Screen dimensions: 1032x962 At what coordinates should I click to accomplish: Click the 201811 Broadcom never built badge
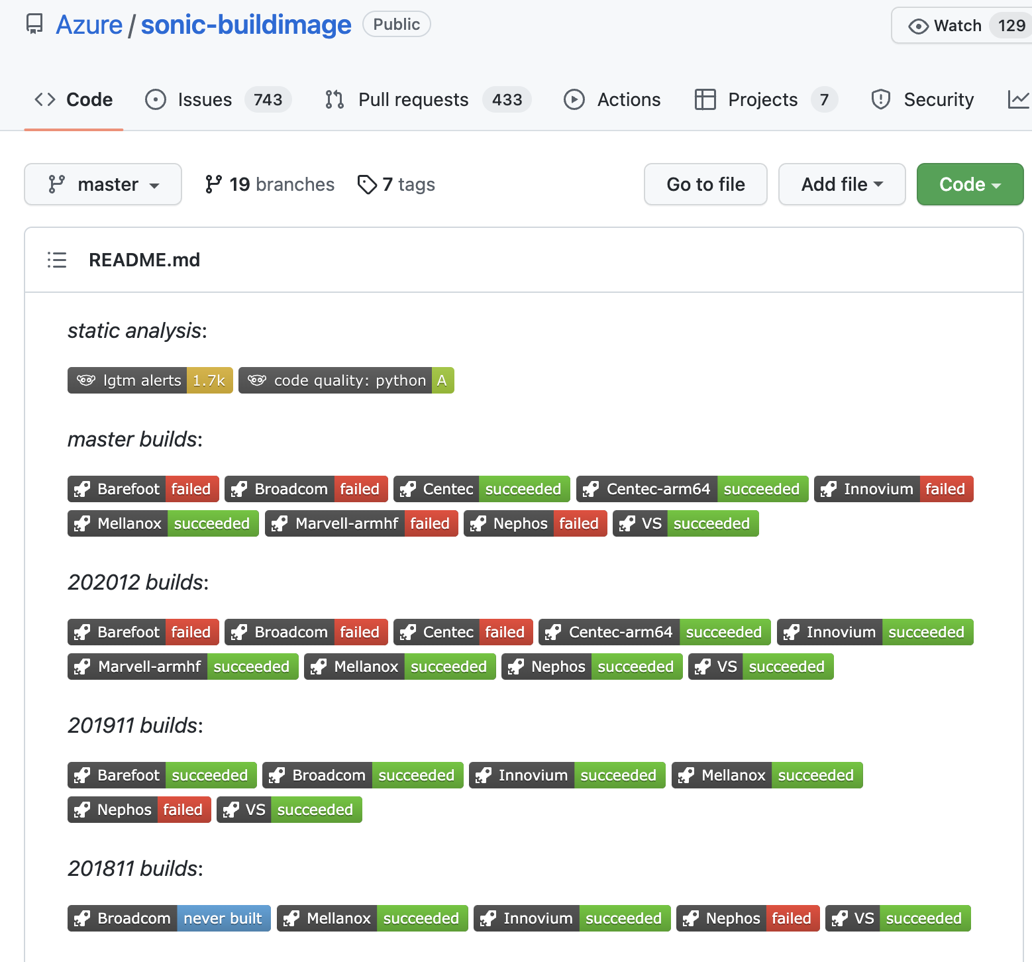point(169,918)
